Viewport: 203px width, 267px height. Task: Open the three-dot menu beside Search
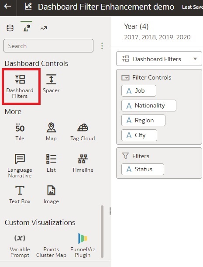[102, 46]
